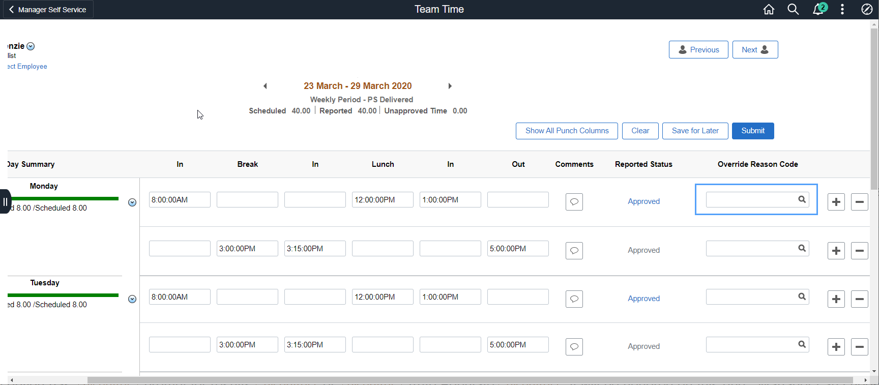The height and width of the screenshot is (385, 879).
Task: Delete Tuesday second row with minus button
Action: [860, 347]
